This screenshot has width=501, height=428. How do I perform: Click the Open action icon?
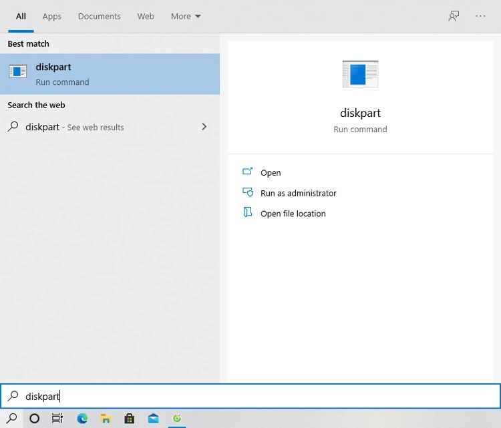[247, 172]
